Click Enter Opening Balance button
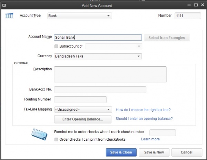Viewport: 207px width, 160px height. pyautogui.click(x=83, y=119)
